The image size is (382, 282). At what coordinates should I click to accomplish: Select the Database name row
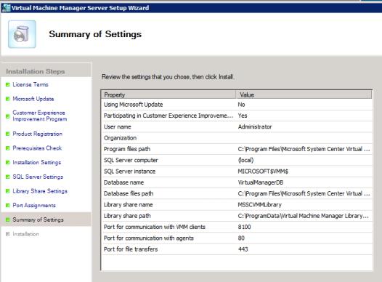coord(237,182)
